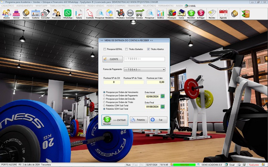Screen dimensions: 268x167
Task: Open the Funciona employees icon
Action: tap(56, 14)
